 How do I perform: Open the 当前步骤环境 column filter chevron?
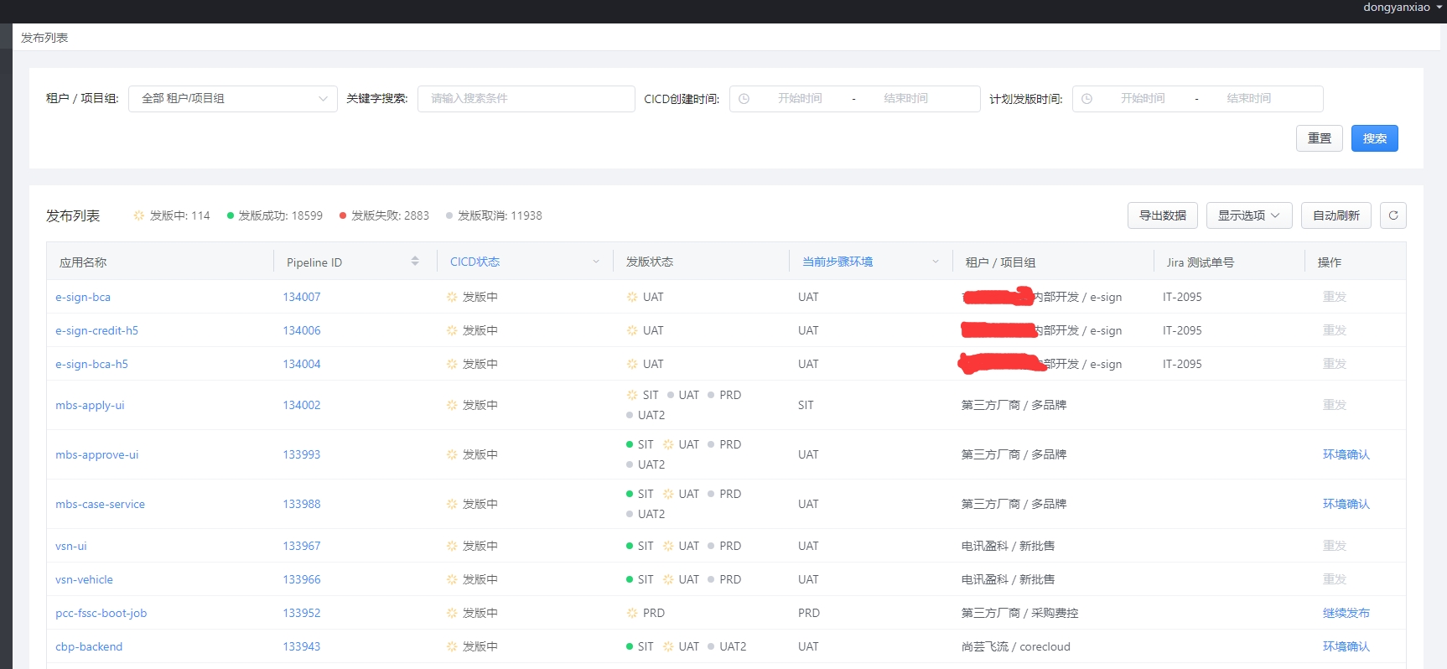pos(936,262)
